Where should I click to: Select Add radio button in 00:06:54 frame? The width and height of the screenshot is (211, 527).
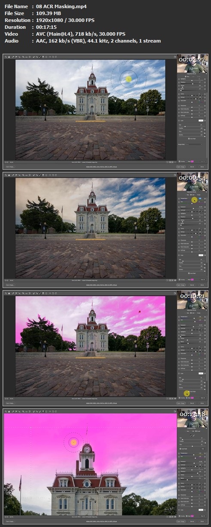[x=191, y=195]
